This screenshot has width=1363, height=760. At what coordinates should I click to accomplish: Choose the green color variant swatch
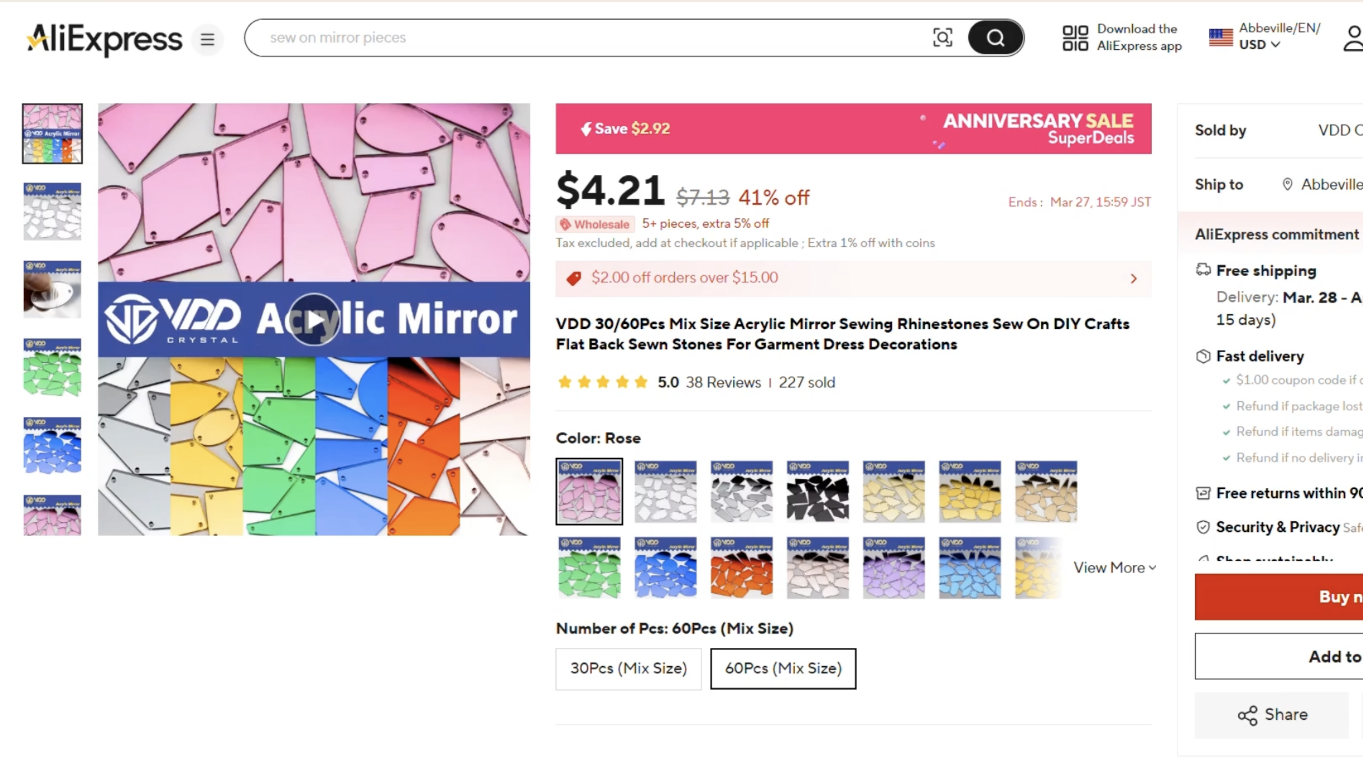589,568
